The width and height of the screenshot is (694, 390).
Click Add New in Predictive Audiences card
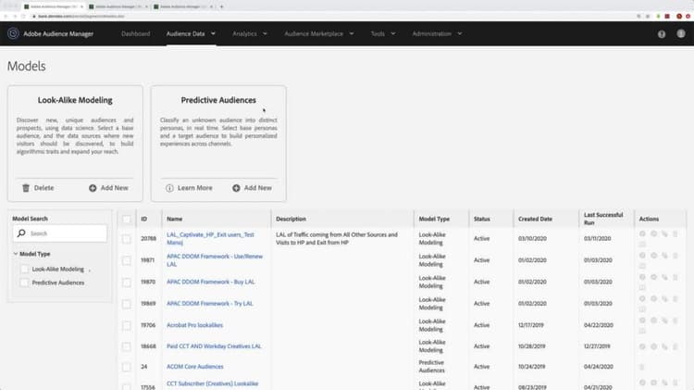click(253, 188)
